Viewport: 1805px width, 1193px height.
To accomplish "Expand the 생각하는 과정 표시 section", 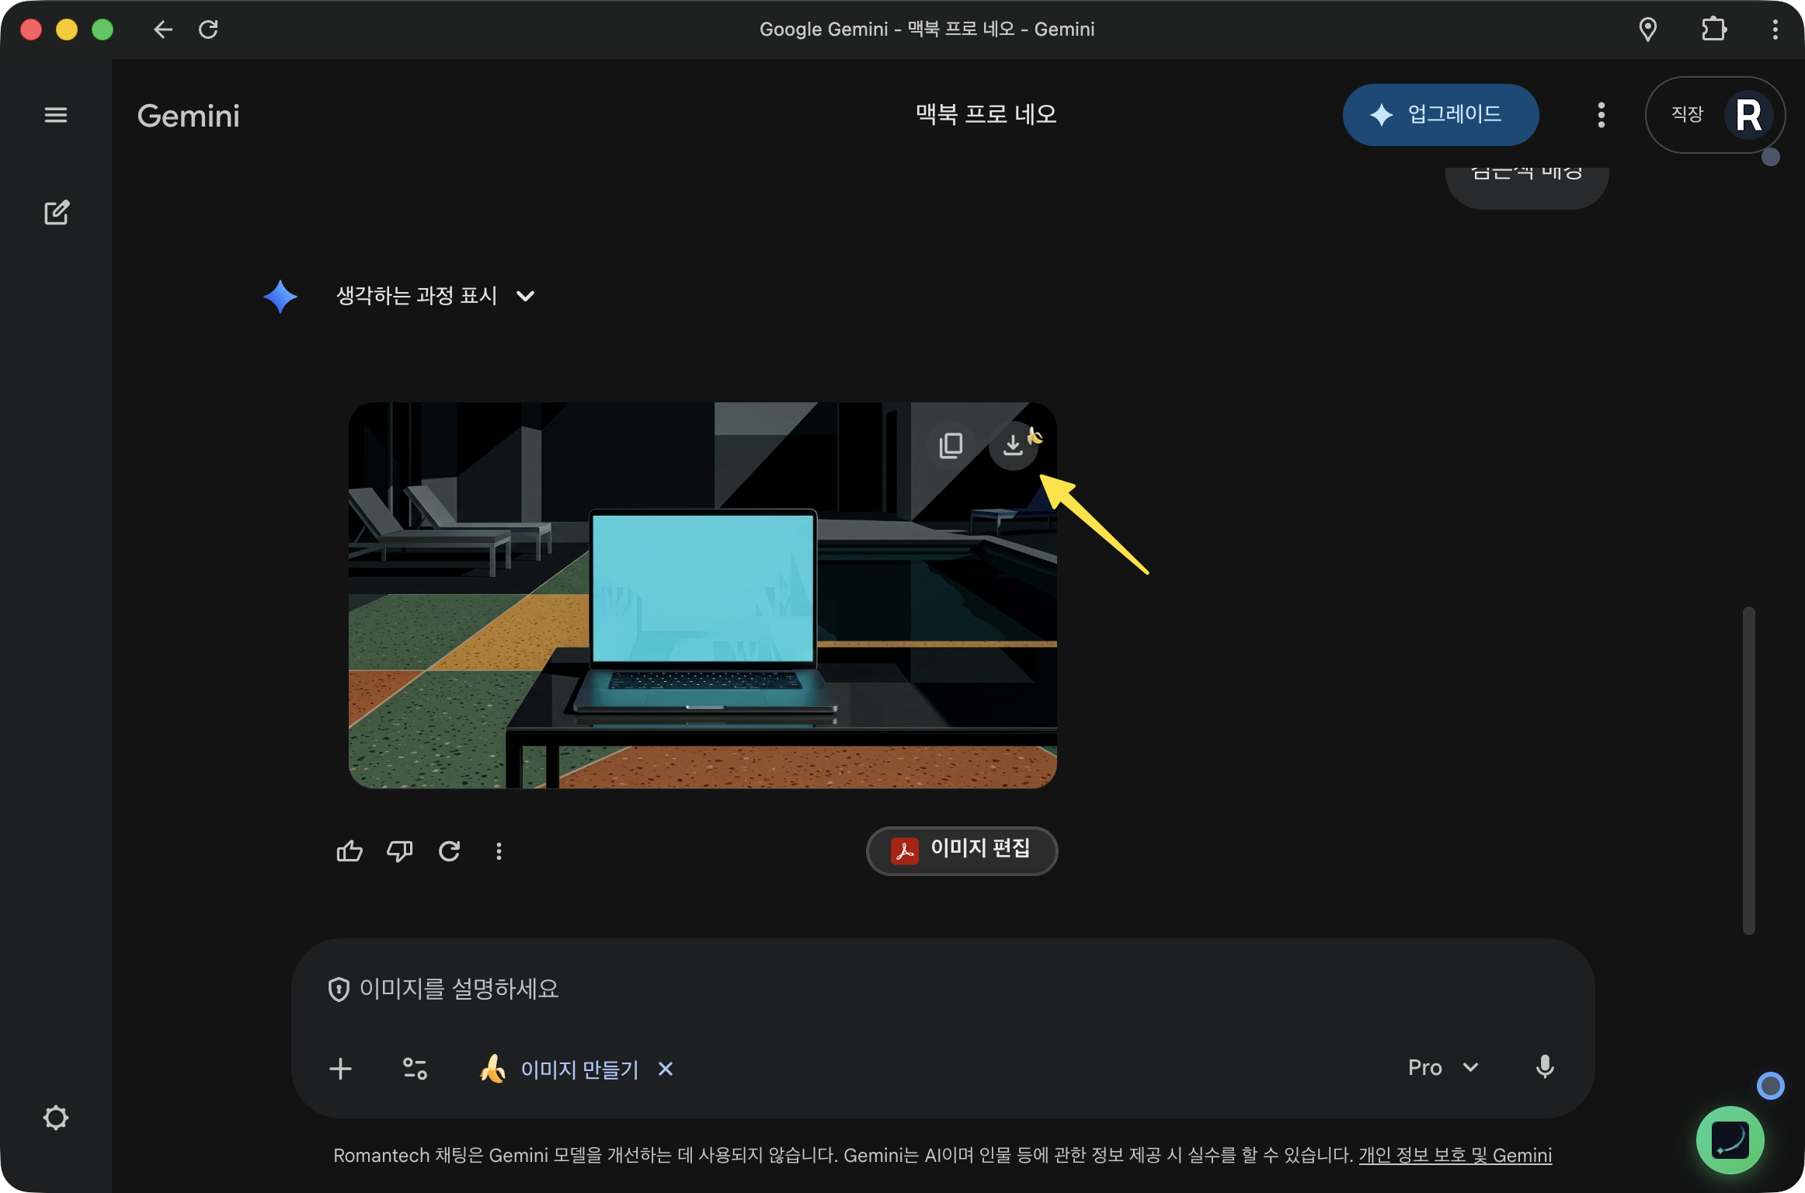I will [525, 296].
